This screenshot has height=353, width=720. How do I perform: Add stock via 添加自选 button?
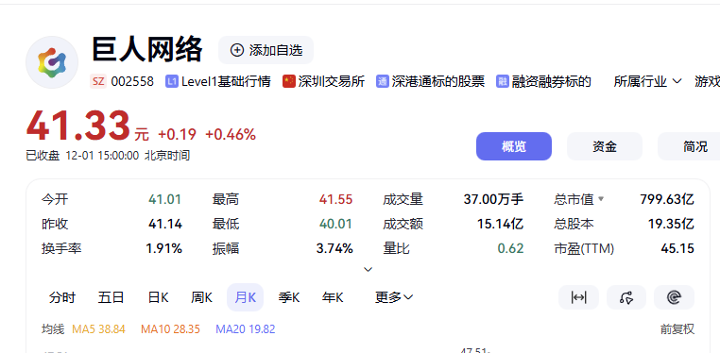(x=266, y=50)
